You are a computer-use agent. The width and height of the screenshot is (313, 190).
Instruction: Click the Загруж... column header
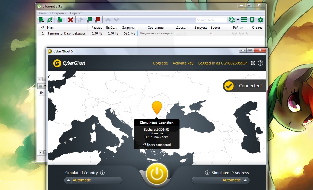[128, 28]
